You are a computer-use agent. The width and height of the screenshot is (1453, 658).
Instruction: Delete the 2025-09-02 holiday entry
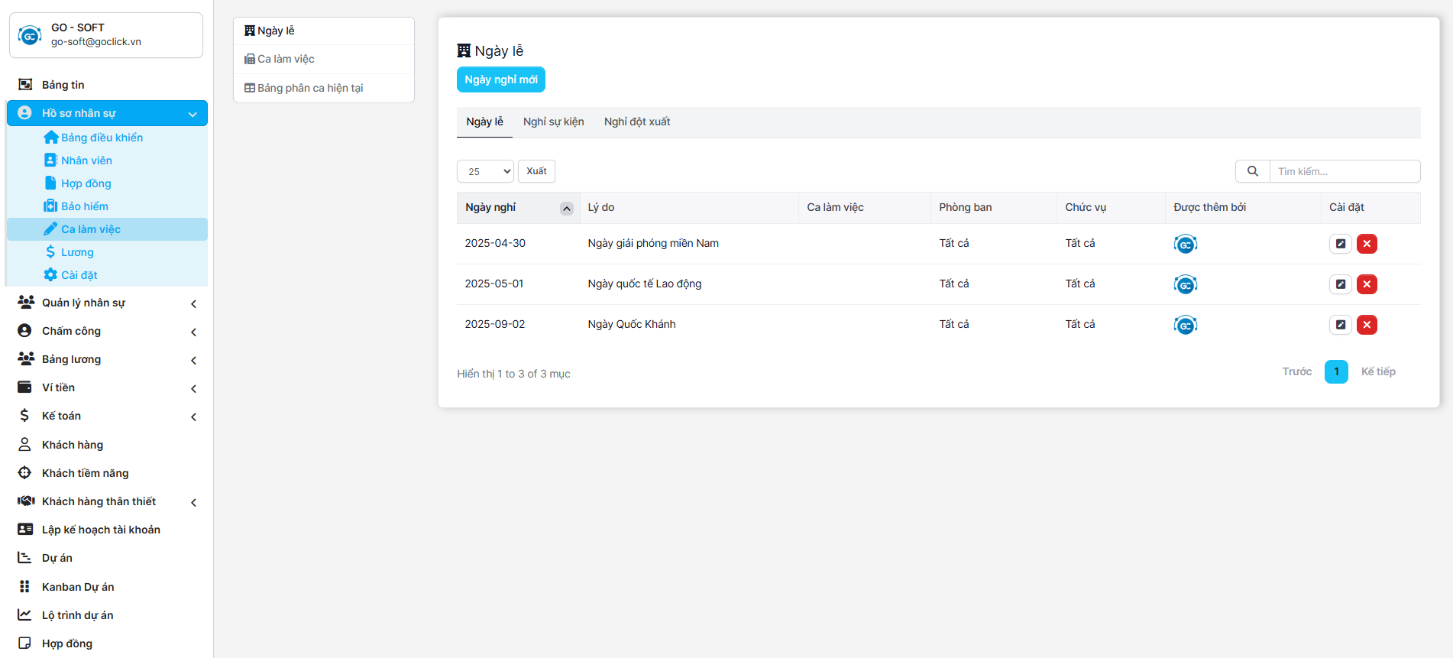(x=1367, y=325)
